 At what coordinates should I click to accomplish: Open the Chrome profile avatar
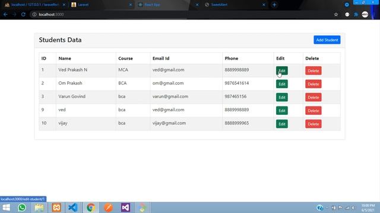click(365, 14)
